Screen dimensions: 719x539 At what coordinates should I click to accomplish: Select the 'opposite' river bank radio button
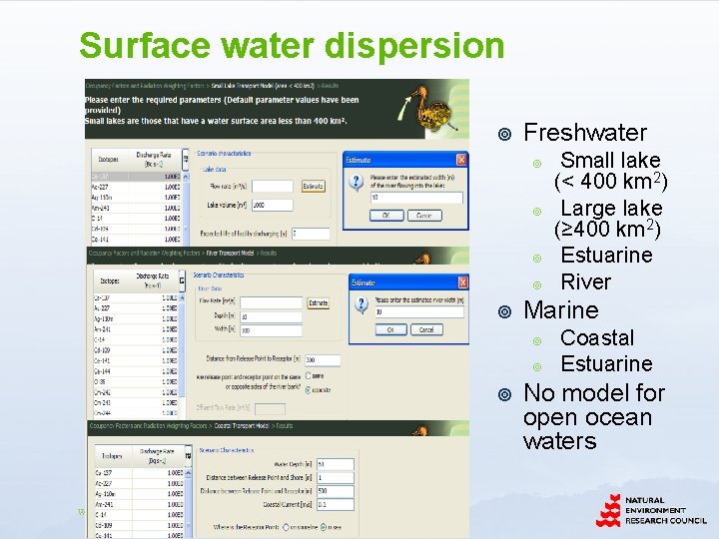pos(309,390)
